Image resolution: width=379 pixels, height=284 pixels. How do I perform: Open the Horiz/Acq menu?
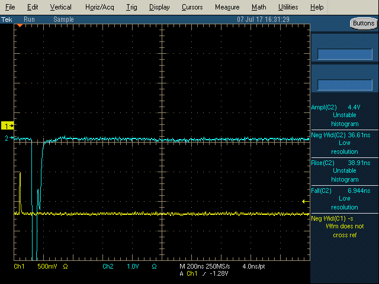tap(99, 7)
